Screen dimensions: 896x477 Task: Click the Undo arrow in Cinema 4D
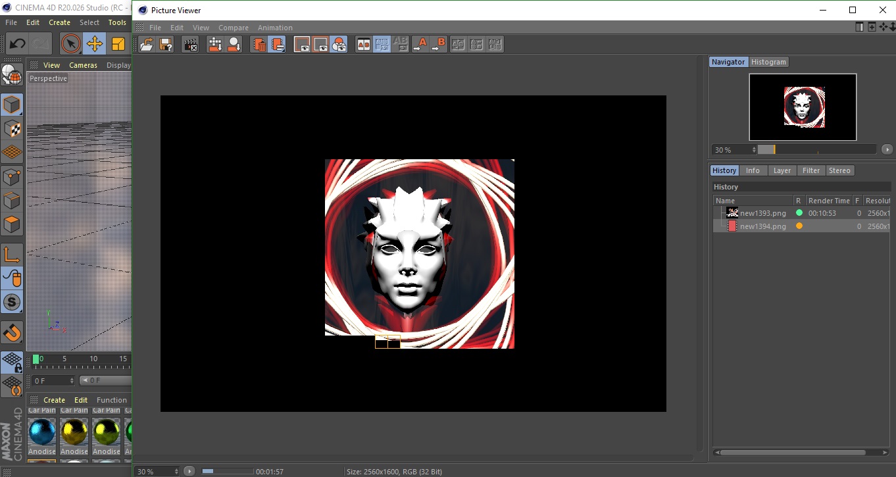(x=17, y=44)
